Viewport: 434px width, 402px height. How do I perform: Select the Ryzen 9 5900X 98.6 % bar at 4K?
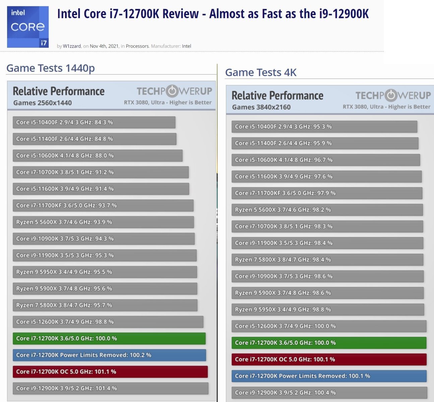pyautogui.click(x=328, y=293)
